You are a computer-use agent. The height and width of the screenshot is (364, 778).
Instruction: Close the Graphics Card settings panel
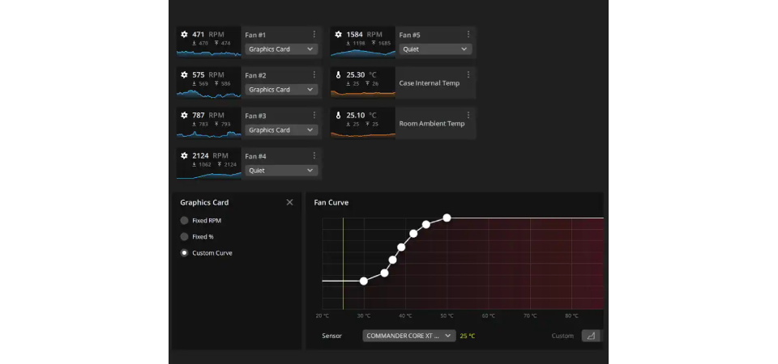point(289,202)
